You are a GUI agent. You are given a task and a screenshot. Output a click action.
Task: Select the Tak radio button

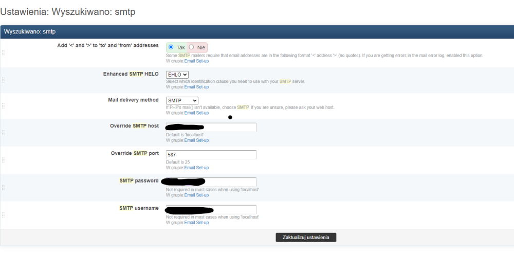[x=171, y=47]
